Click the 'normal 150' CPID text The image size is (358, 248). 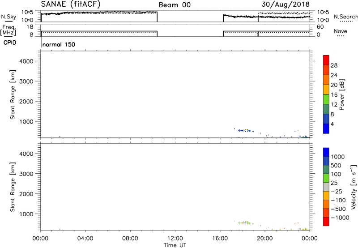pos(59,44)
